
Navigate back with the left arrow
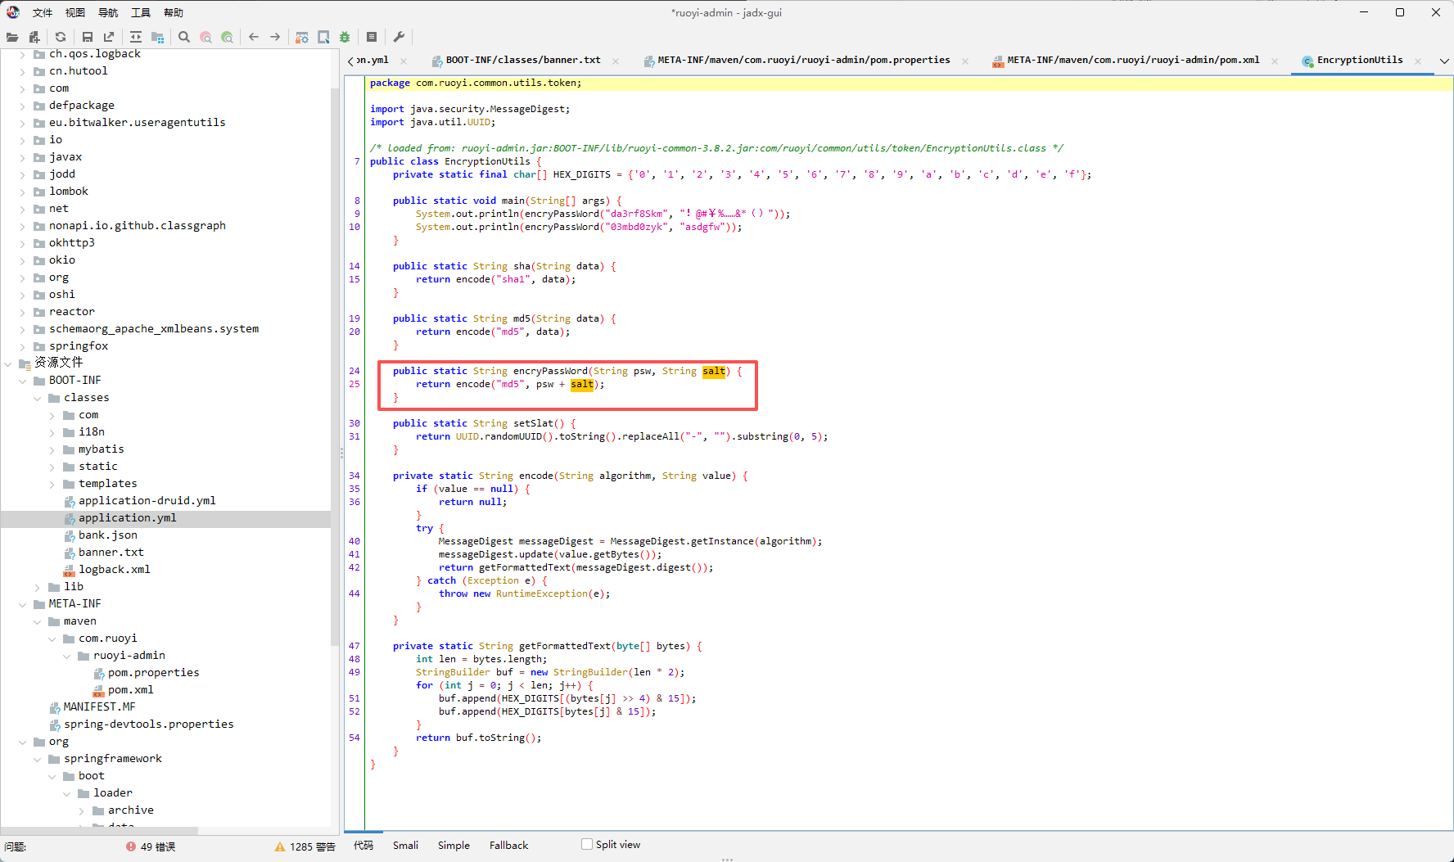[x=254, y=37]
